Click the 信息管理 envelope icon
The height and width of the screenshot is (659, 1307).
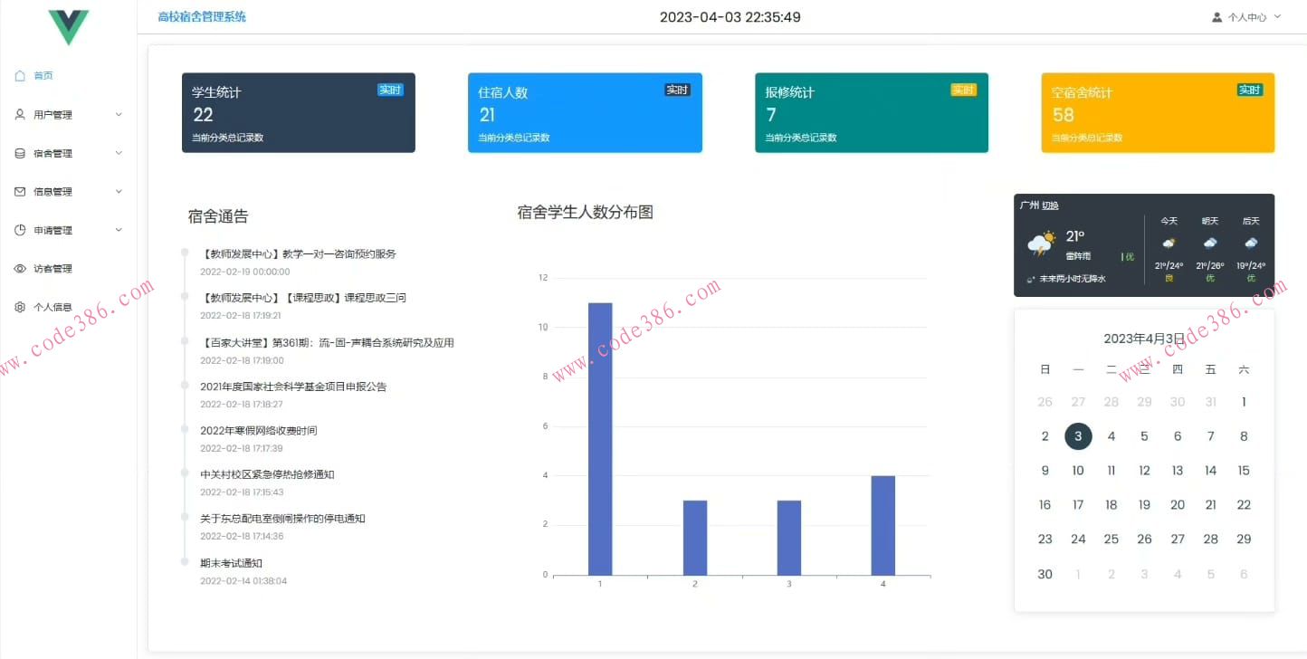[x=22, y=191]
